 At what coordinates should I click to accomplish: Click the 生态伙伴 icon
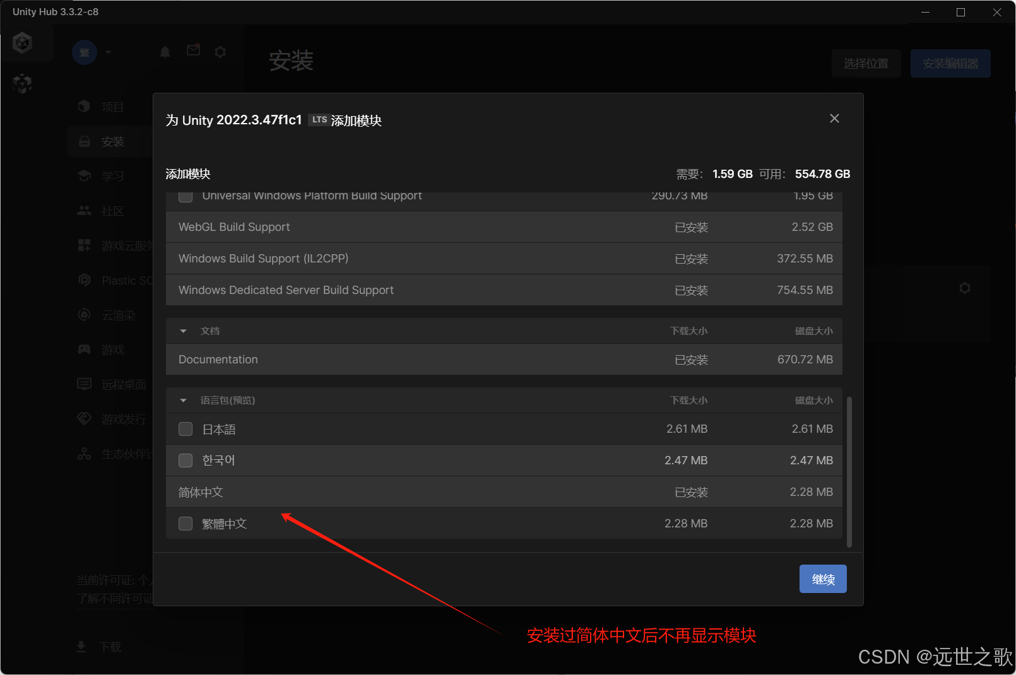(84, 454)
